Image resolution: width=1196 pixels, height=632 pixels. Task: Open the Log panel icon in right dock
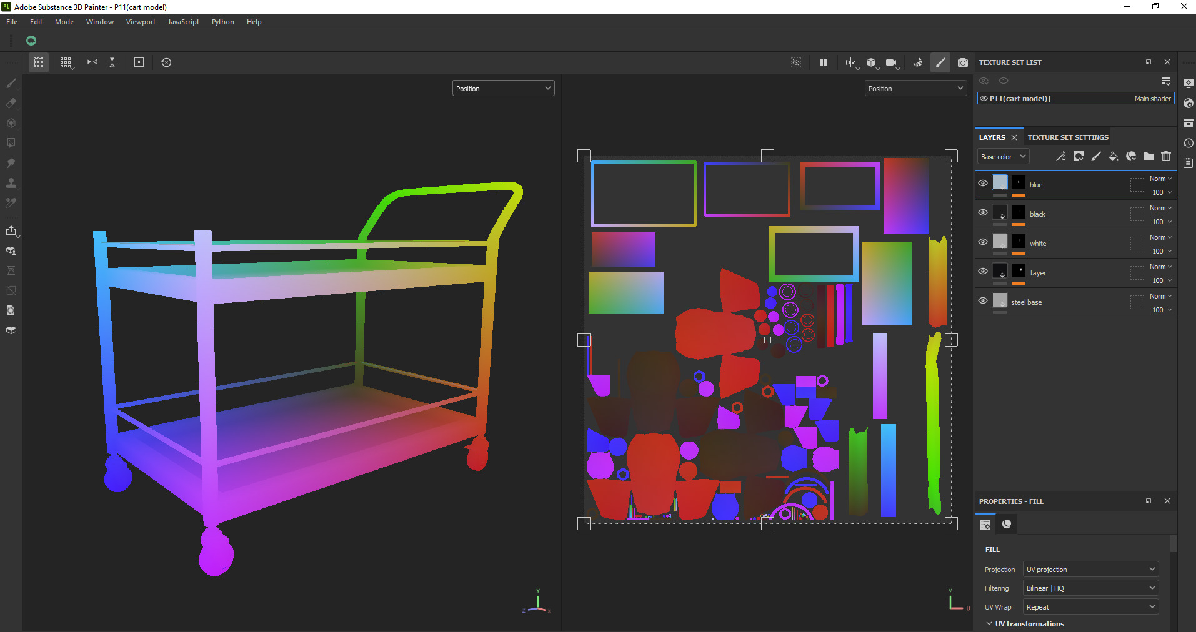(1189, 163)
